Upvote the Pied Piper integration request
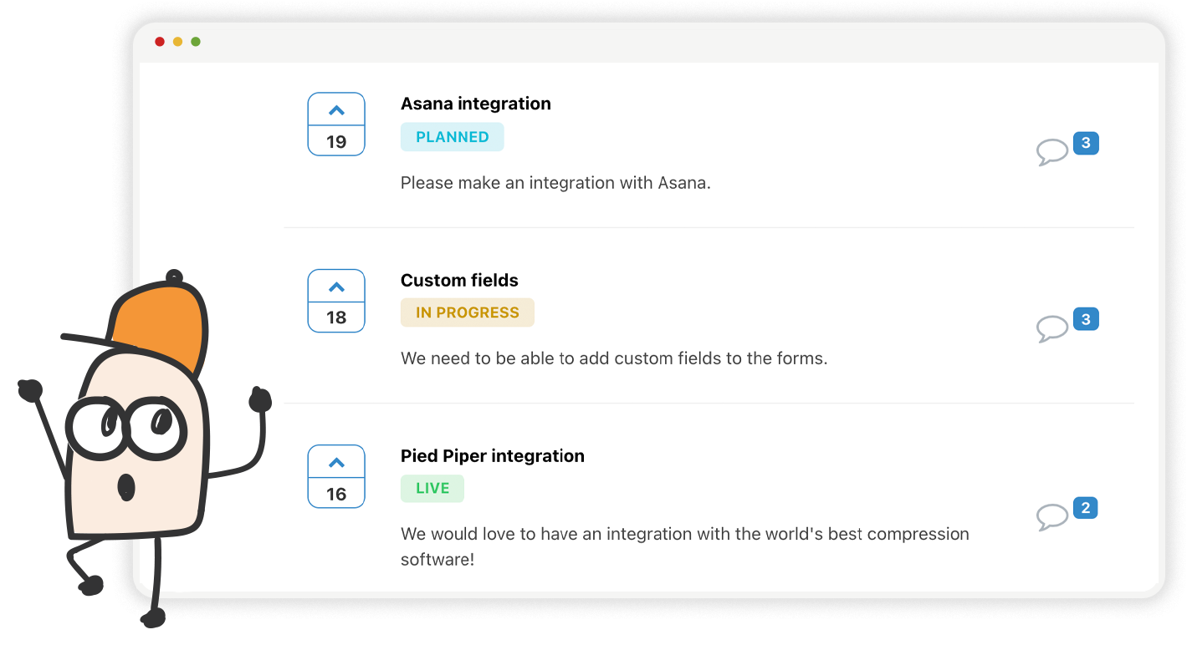Screen dimensions: 1187x645 [x=336, y=463]
